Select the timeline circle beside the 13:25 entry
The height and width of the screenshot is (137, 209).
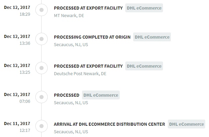click(42, 68)
